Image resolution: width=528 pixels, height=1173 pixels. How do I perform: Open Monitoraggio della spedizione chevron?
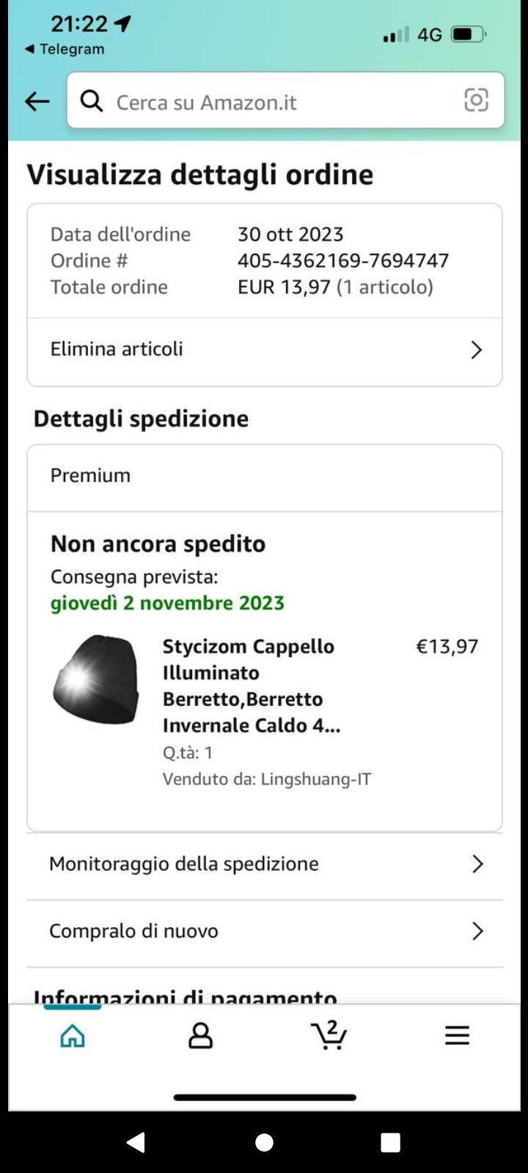pos(477,864)
